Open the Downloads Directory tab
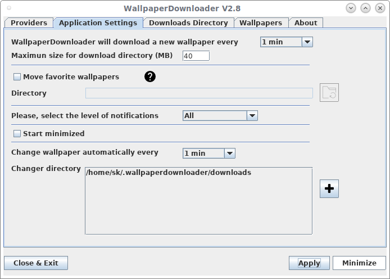Image resolution: width=390 pixels, height=279 pixels. coord(188,23)
